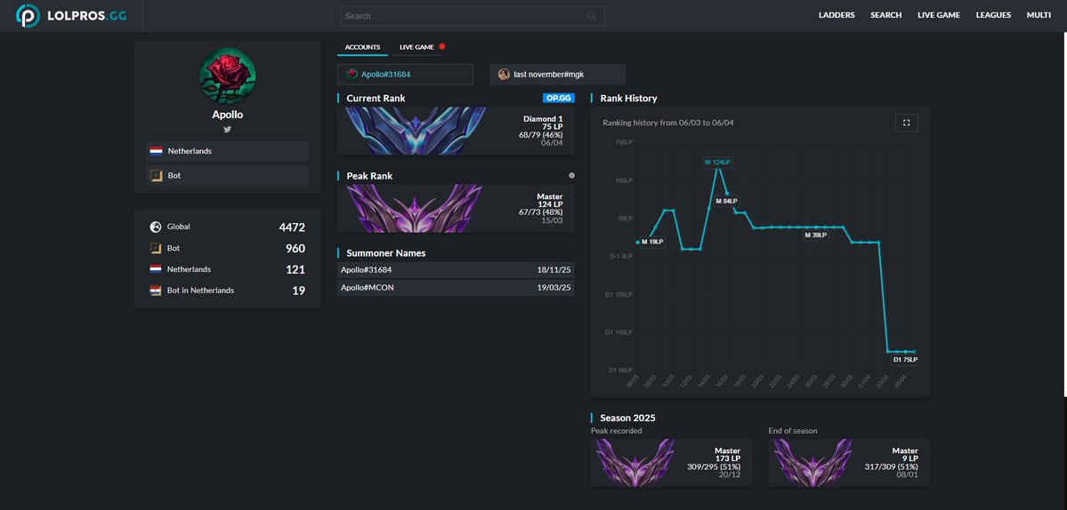Click the Peak Rank info icon

point(571,175)
